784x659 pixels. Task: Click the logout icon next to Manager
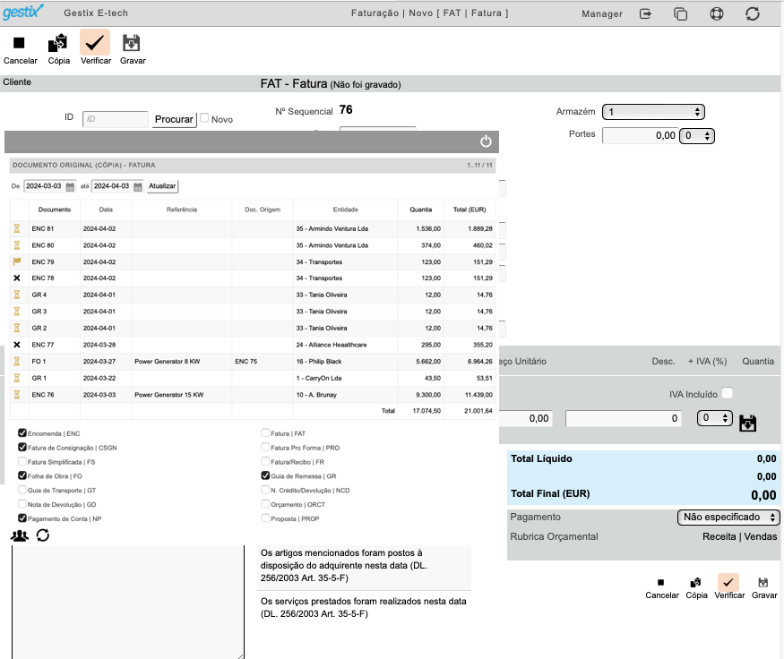[645, 13]
